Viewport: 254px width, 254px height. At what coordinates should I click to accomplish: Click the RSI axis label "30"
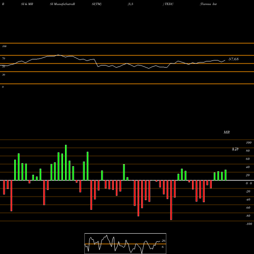point(4,75)
